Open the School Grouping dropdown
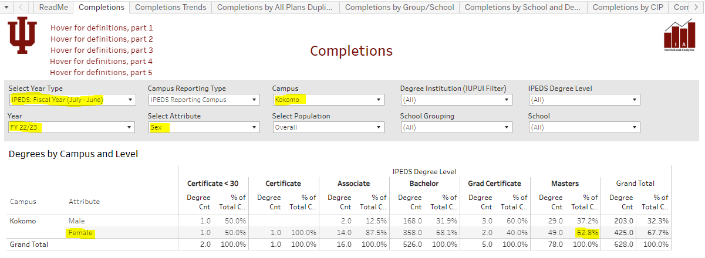This screenshot has height=258, width=705. point(456,128)
